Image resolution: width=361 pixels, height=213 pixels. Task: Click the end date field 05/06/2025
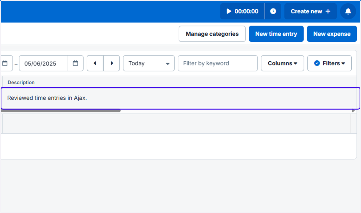[43, 63]
